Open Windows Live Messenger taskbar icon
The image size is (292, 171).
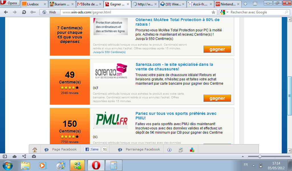pyautogui.click(x=77, y=165)
